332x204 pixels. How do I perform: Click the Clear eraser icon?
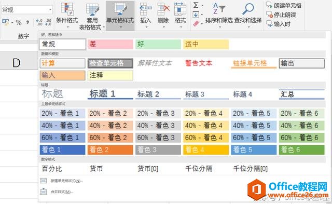(x=196, y=23)
